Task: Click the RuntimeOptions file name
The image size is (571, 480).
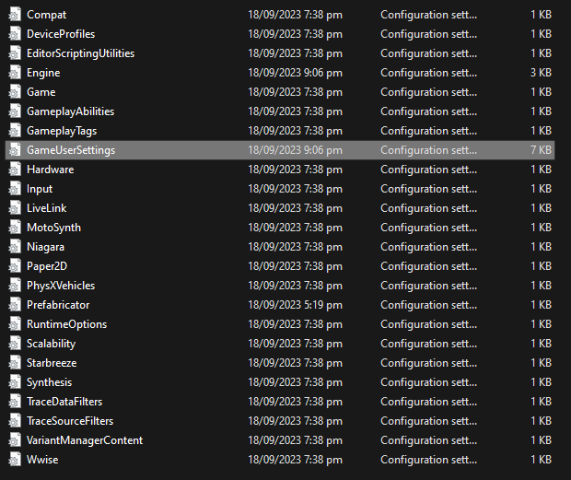Action: pos(66,323)
